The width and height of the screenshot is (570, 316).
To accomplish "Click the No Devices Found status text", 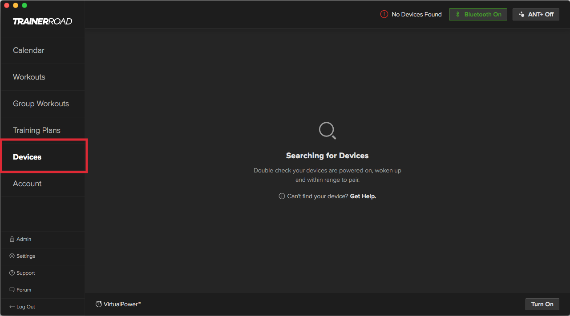I will (x=416, y=14).
